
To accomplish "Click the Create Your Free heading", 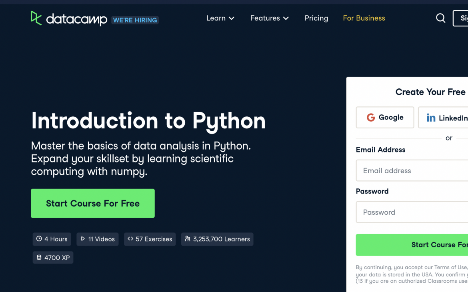I will click(x=430, y=92).
